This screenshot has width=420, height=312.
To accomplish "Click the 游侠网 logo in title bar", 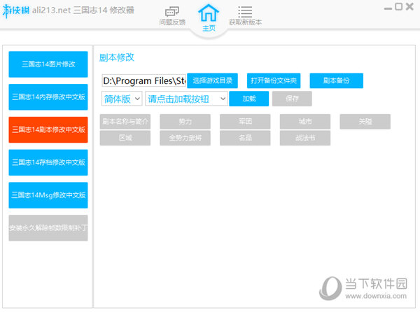I will [16, 11].
